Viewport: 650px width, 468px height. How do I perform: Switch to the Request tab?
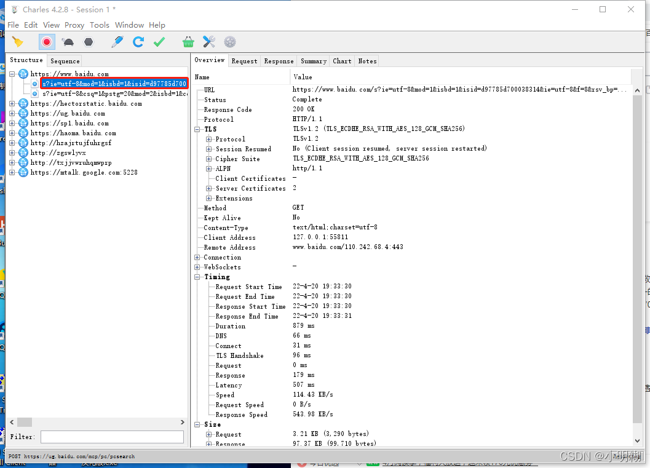[244, 61]
